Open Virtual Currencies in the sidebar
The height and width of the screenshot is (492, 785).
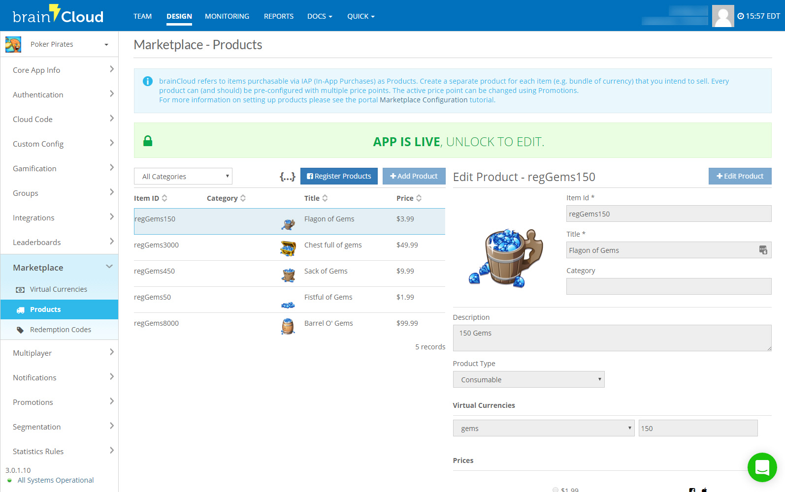58,289
